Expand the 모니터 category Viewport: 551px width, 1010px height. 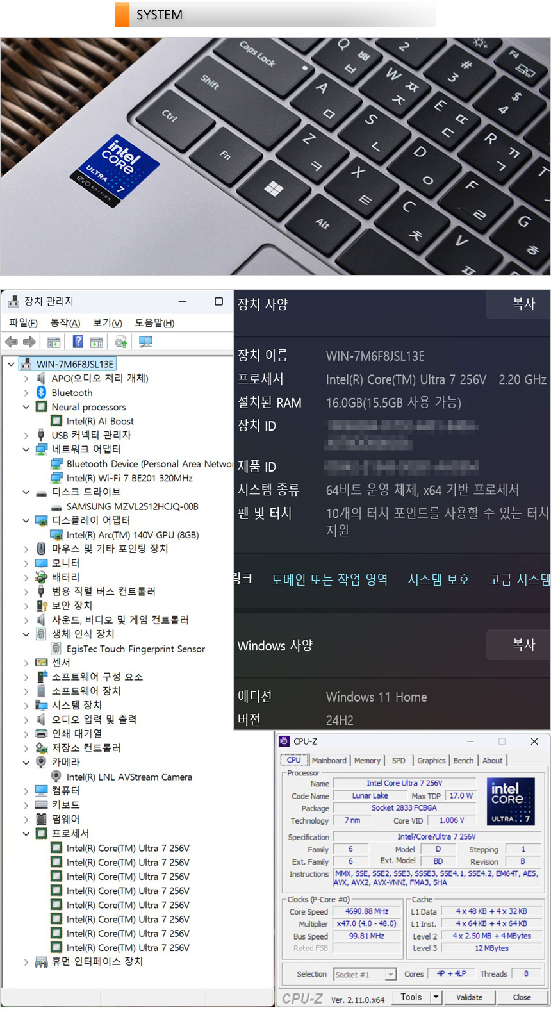pos(26,563)
